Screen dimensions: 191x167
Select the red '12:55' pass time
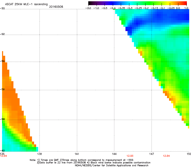pyautogui.click(x=130, y=156)
